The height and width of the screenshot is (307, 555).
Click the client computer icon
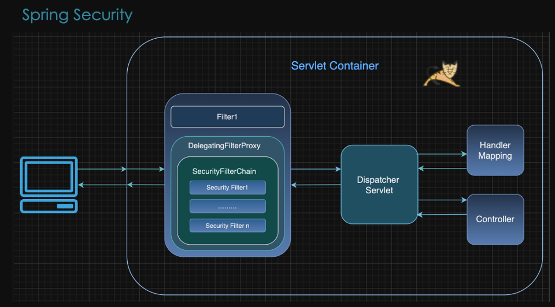click(x=49, y=184)
